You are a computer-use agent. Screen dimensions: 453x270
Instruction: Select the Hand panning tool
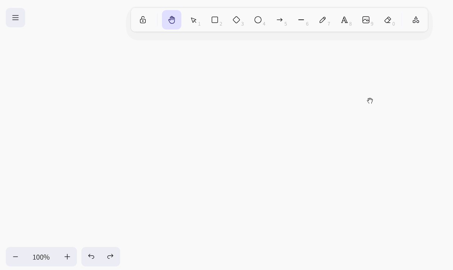click(172, 20)
